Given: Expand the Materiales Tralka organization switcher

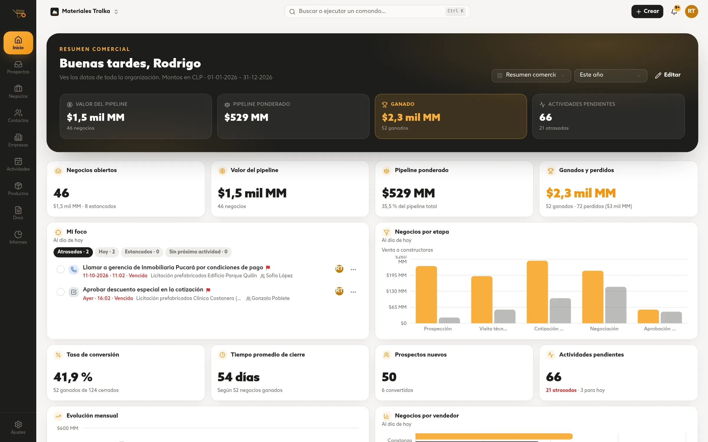Looking at the screenshot, I should click(x=84, y=11).
